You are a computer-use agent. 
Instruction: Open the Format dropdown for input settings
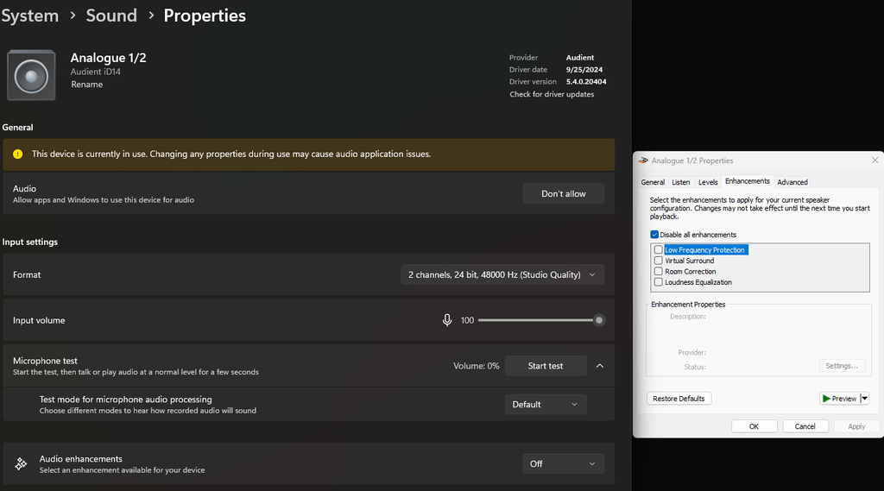[502, 275]
